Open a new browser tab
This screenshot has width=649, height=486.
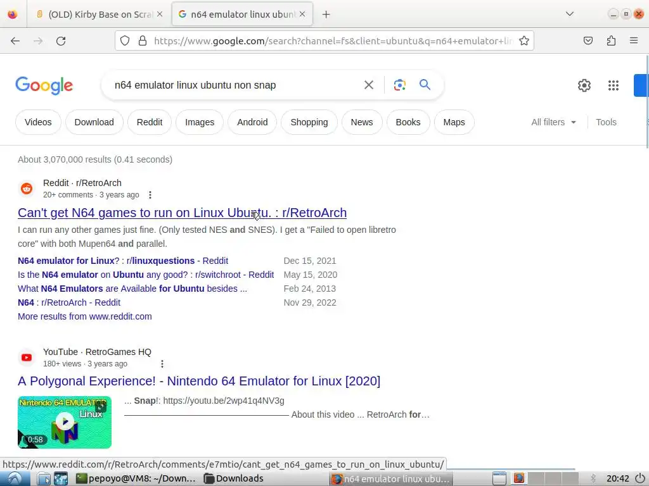(x=326, y=15)
